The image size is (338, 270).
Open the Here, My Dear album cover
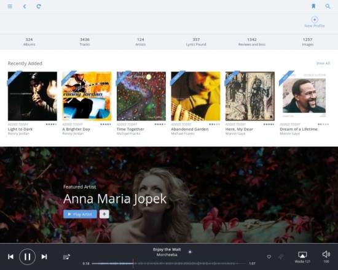point(250,96)
